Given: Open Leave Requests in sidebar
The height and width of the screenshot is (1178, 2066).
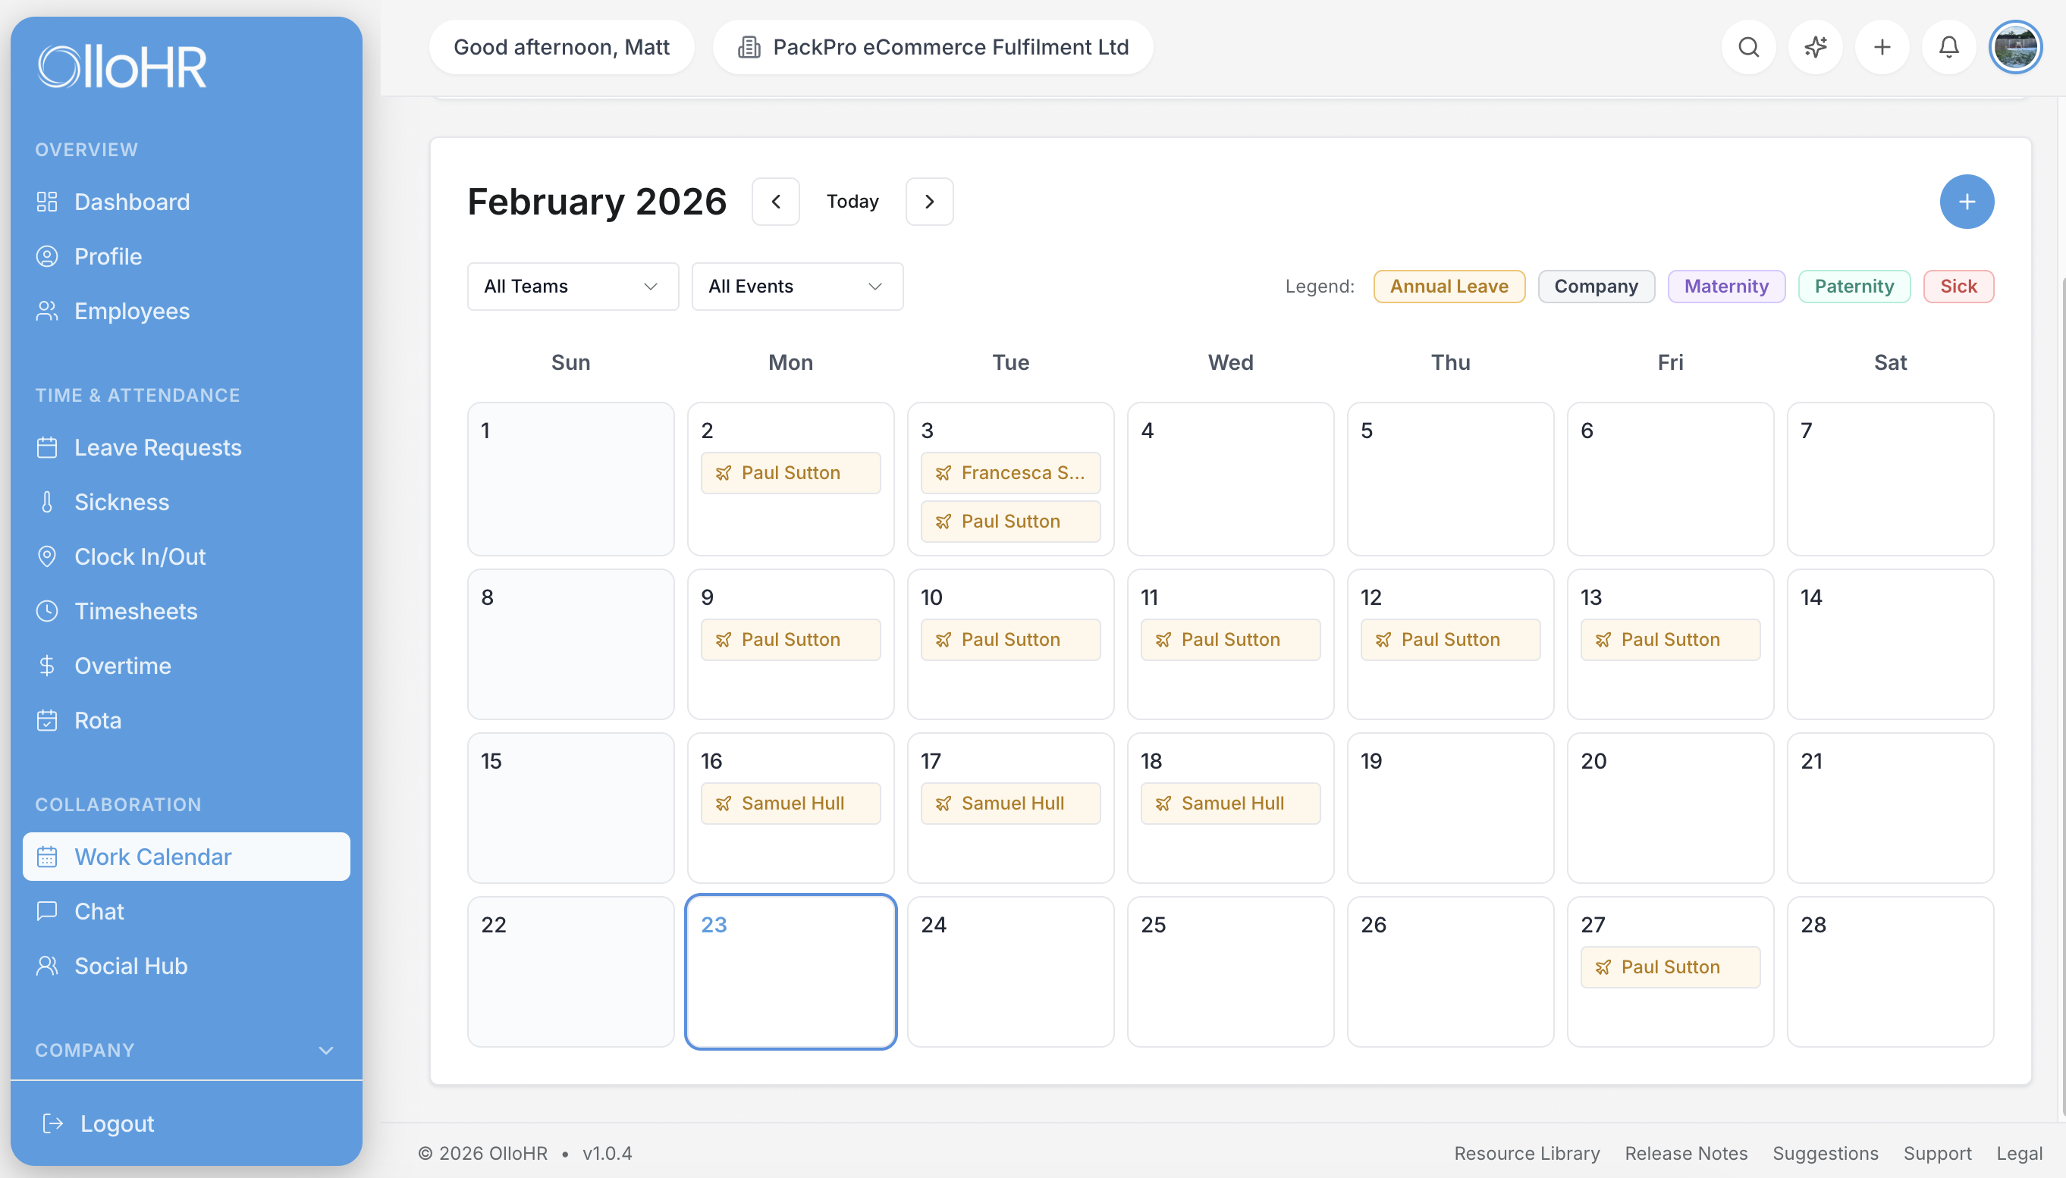Looking at the screenshot, I should (157, 447).
